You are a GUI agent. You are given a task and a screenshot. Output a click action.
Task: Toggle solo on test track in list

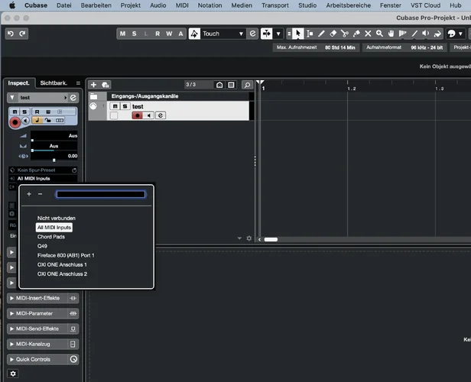(124, 107)
